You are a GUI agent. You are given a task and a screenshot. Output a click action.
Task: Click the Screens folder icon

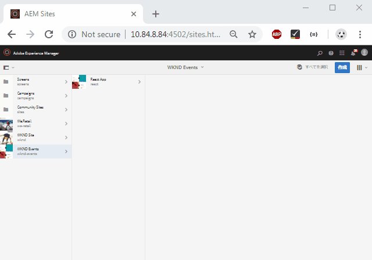tap(6, 82)
